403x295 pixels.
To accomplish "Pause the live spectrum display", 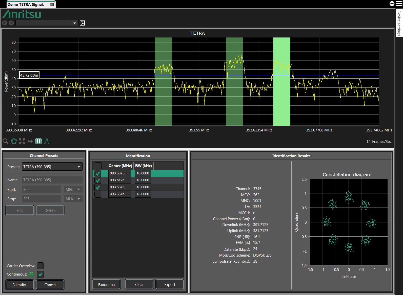I will coord(38,141).
